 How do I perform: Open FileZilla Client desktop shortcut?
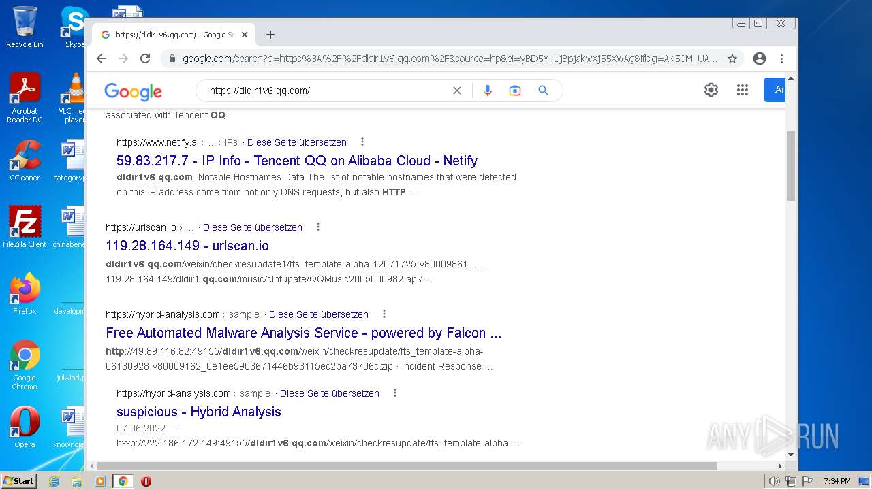(x=25, y=227)
